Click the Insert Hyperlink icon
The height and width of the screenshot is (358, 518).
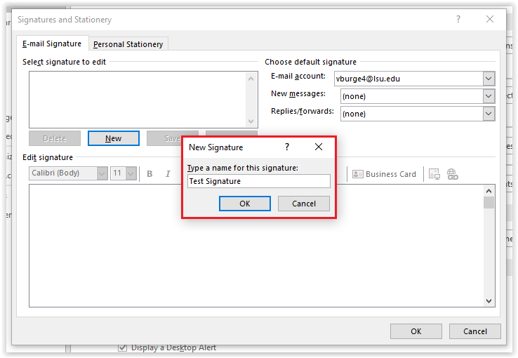click(452, 174)
